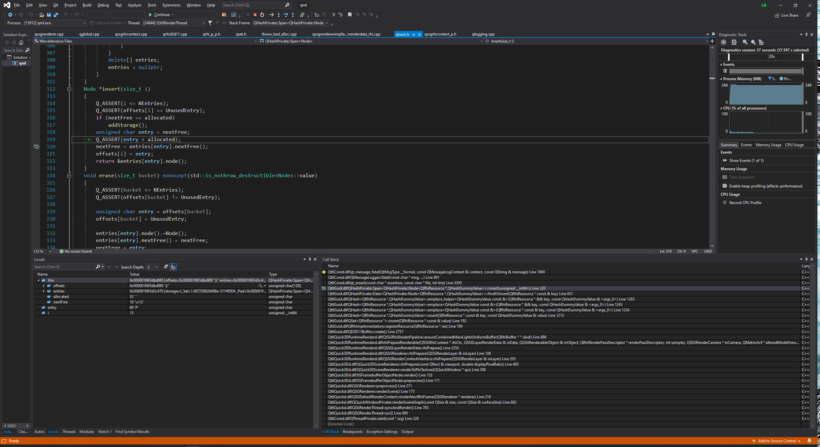This screenshot has height=447, width=820.
Task: Click Enable heap profiling link
Action: (x=765, y=186)
